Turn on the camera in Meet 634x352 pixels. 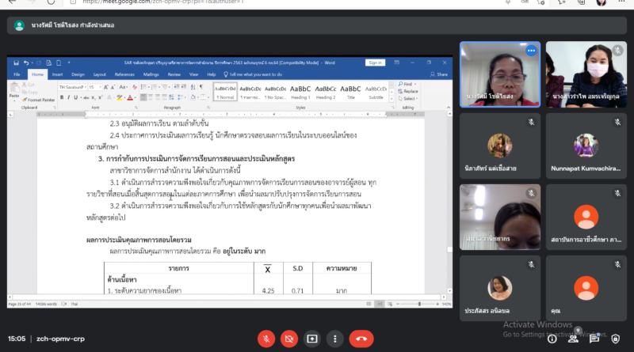click(x=289, y=338)
